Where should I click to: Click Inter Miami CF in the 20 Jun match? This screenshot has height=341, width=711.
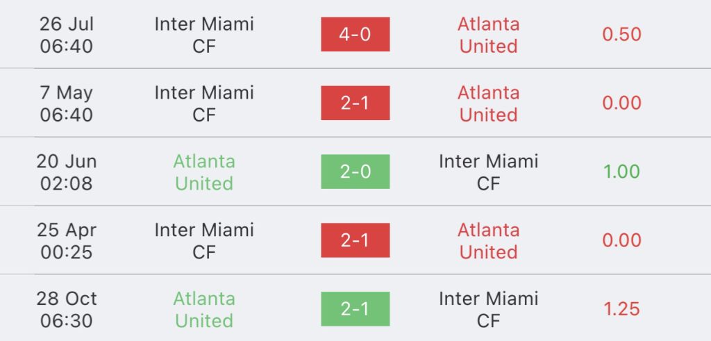point(488,172)
